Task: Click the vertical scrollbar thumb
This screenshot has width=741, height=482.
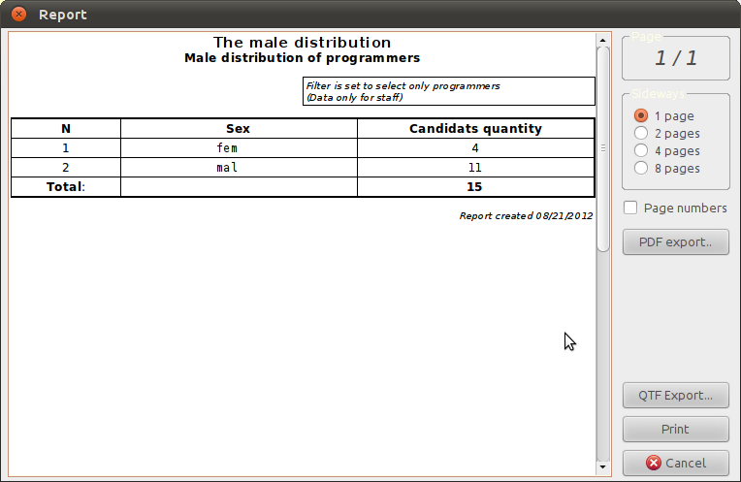Action: (x=603, y=145)
